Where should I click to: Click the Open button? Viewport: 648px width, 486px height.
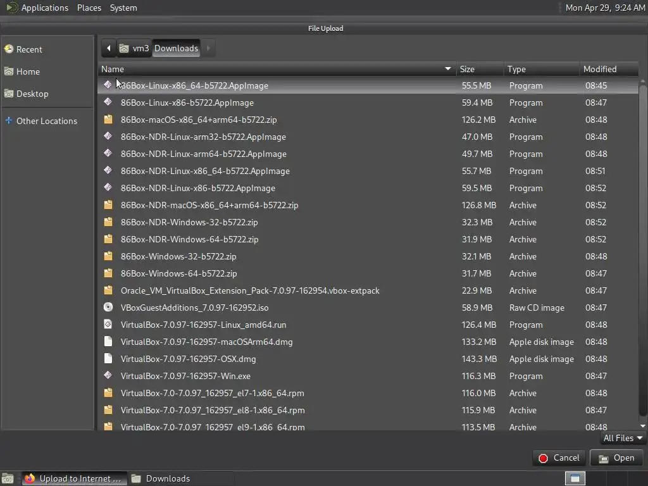(616, 458)
